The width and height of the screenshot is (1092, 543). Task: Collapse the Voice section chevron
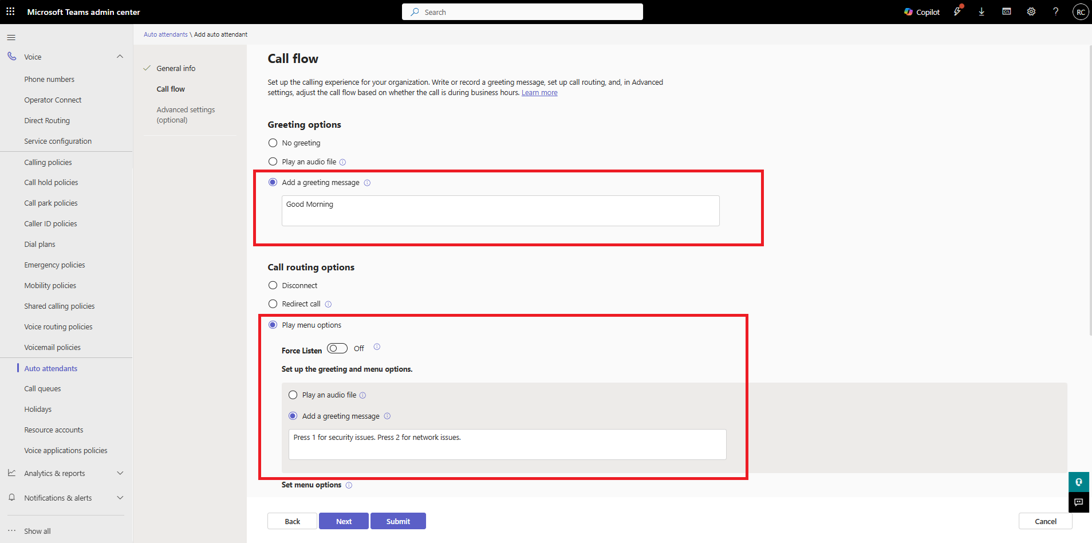[120, 57]
